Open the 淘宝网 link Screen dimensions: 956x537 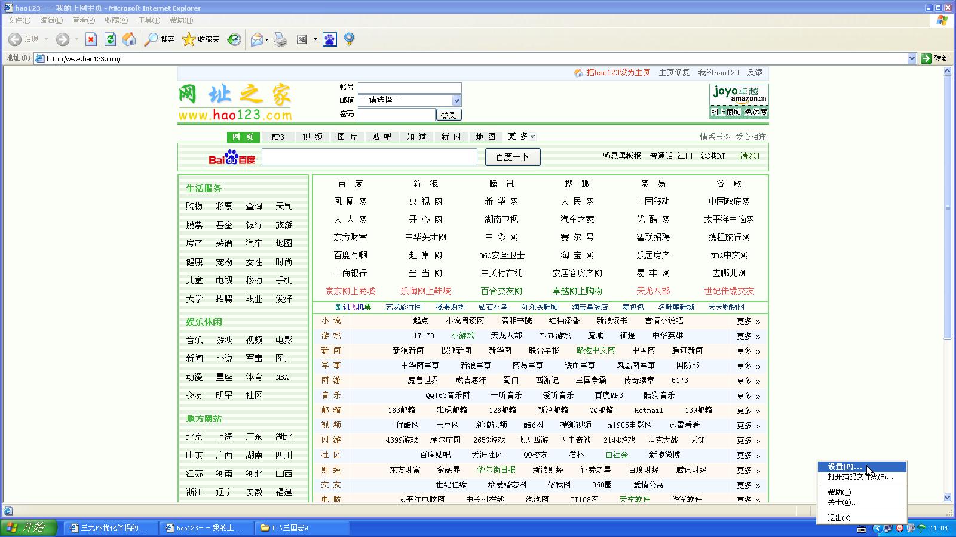point(577,255)
